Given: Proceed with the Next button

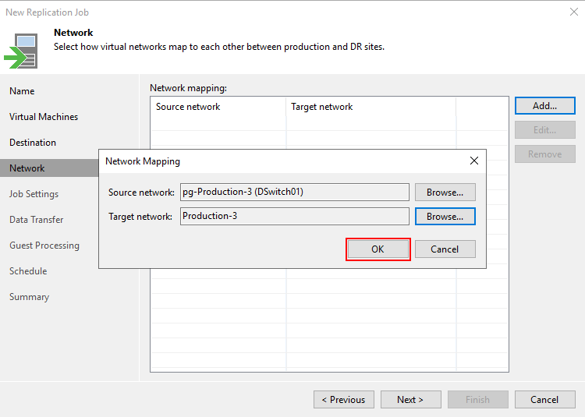Looking at the screenshot, I should (x=410, y=400).
